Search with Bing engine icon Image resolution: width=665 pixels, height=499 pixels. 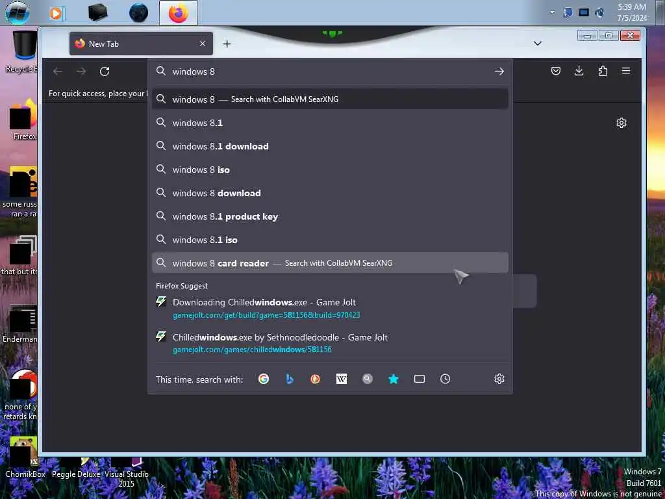coord(290,379)
